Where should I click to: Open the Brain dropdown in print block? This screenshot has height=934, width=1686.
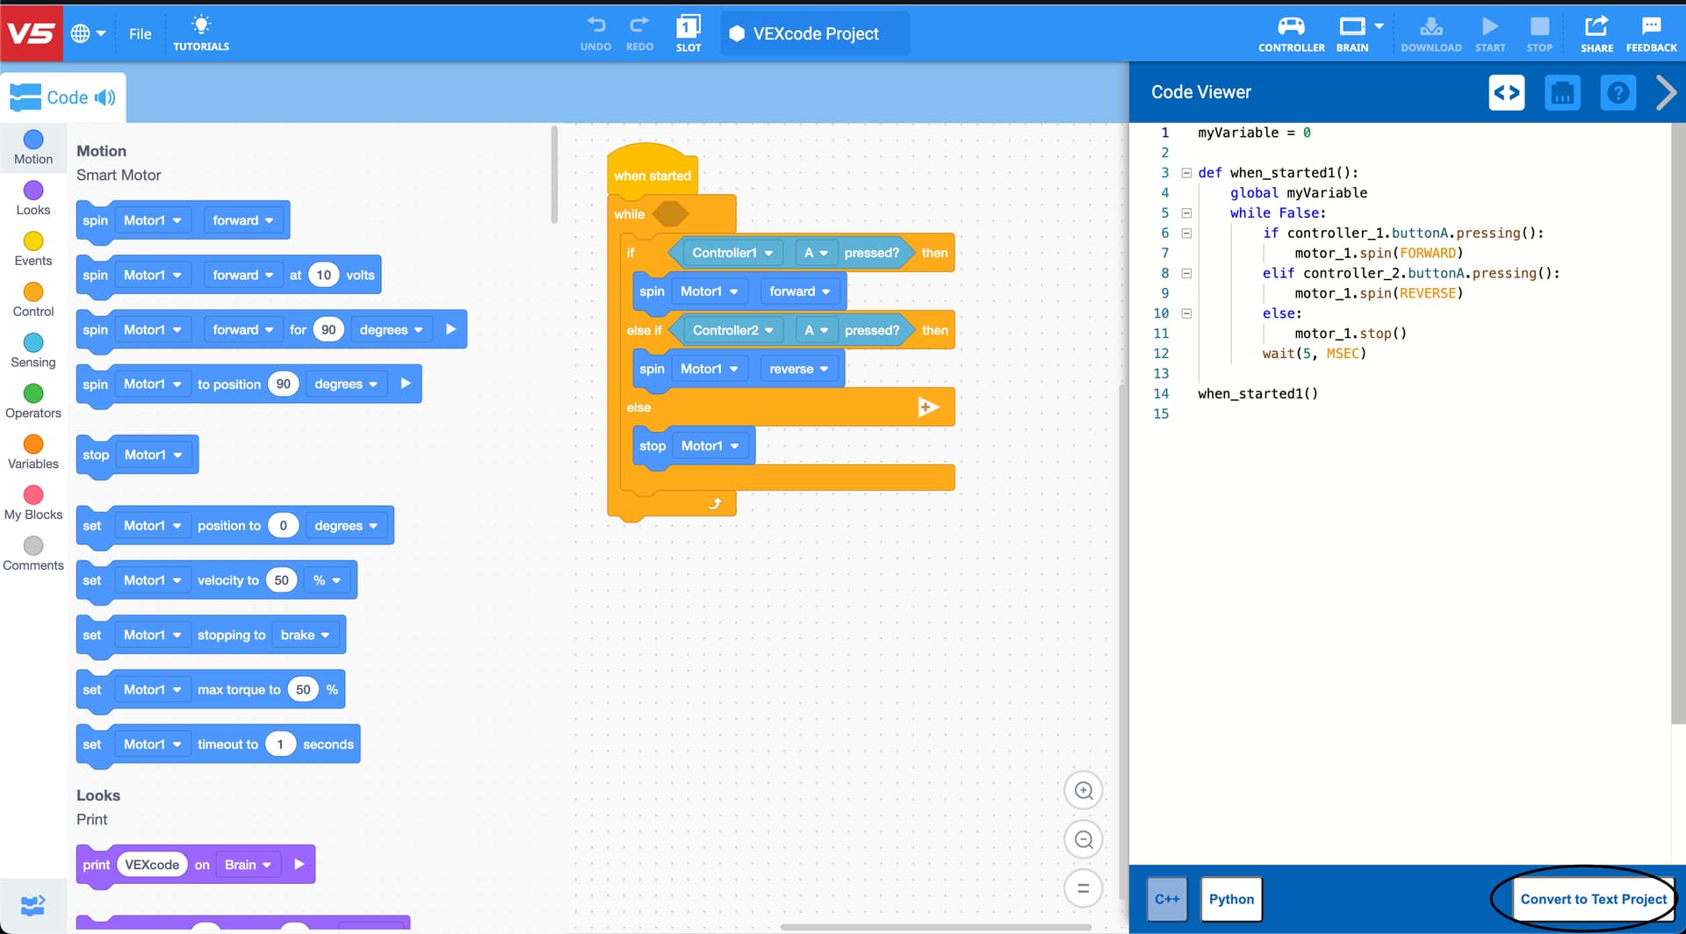coord(248,865)
